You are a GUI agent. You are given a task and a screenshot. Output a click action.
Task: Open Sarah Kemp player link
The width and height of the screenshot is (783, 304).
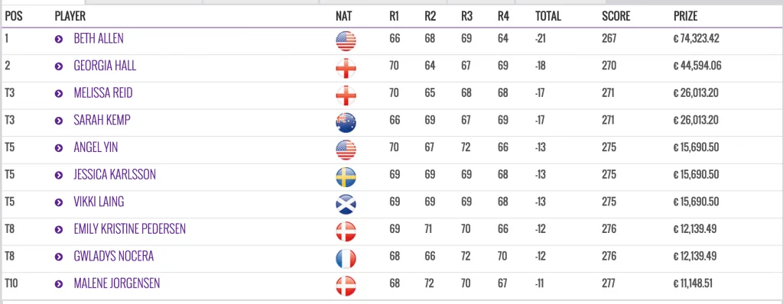[102, 121]
